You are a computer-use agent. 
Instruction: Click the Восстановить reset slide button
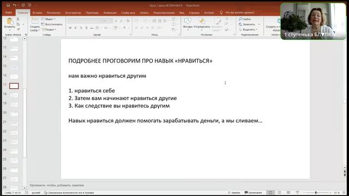[x=52, y=24]
